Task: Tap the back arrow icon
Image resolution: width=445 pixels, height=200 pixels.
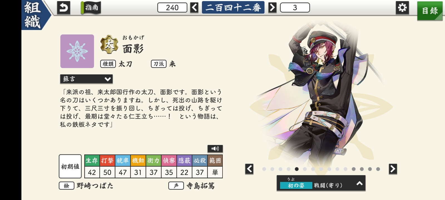Action: [63, 8]
